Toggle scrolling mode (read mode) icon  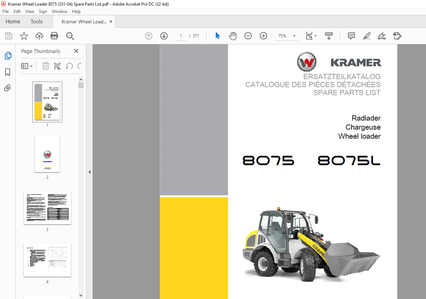click(329, 36)
